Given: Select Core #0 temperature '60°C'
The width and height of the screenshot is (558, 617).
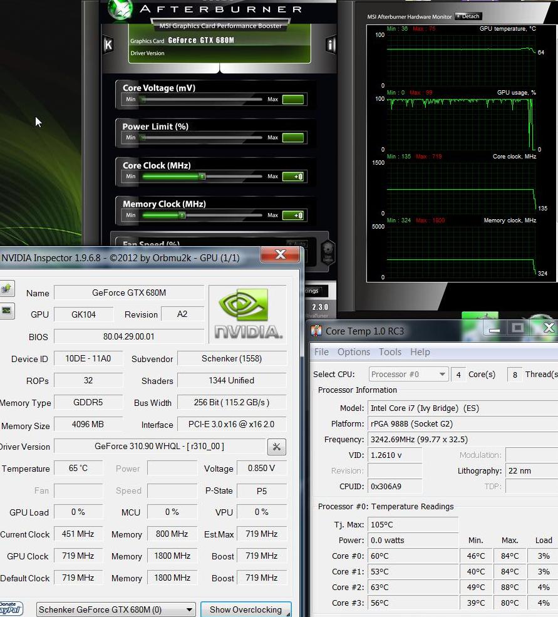Looking at the screenshot, I should tap(413, 556).
